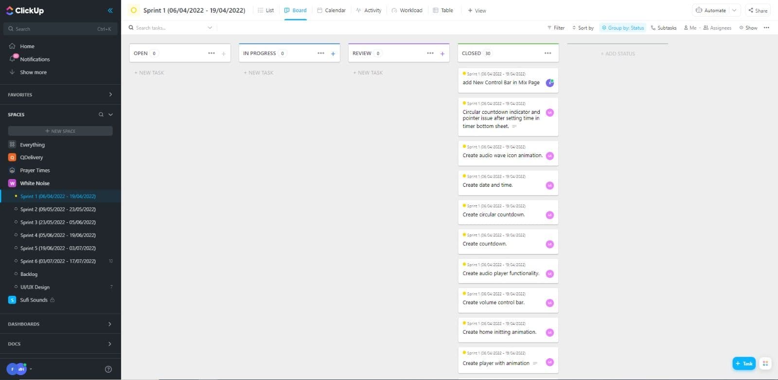Toggle the Me filter
Image resolution: width=778 pixels, height=380 pixels.
pos(690,28)
